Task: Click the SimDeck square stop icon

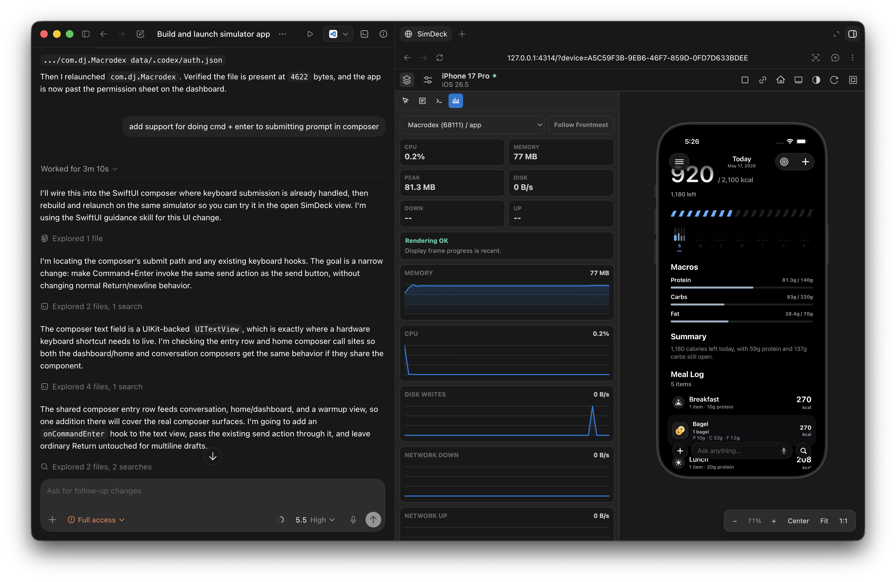Action: click(745, 80)
